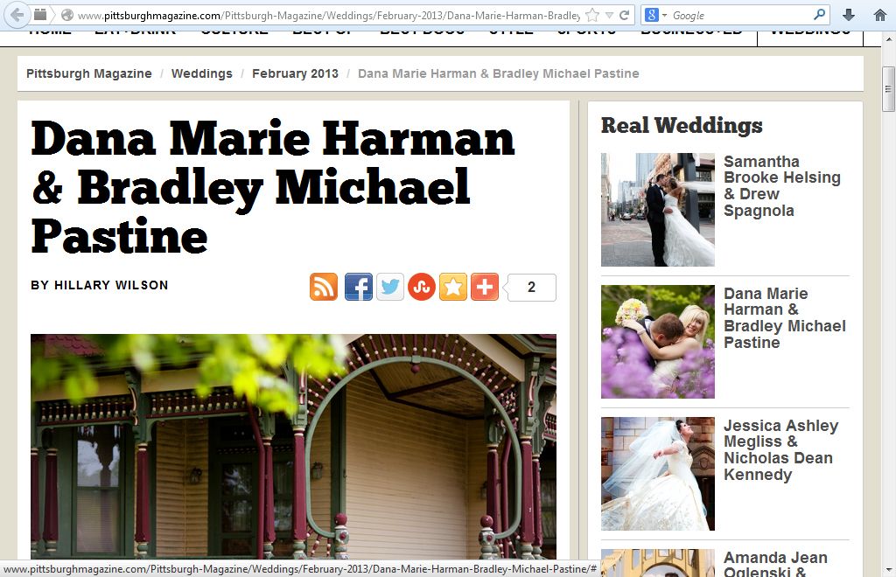The image size is (896, 577).
Task: Open the Jessica Ashley Megliss & Nicholas Kennedy link
Action: click(x=780, y=449)
